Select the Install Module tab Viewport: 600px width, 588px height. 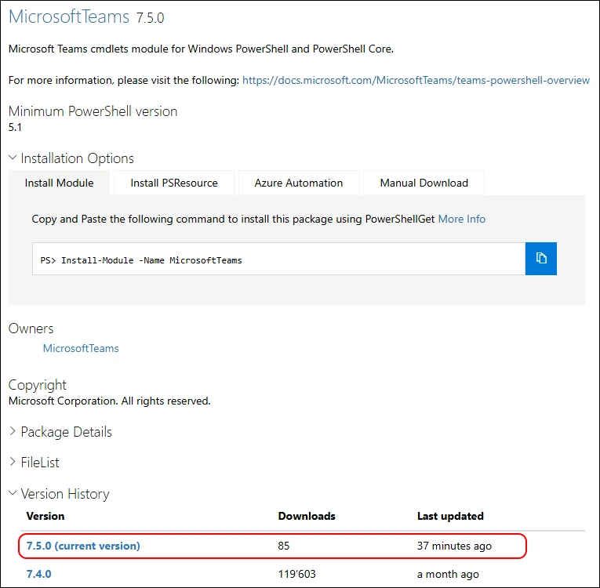[59, 183]
